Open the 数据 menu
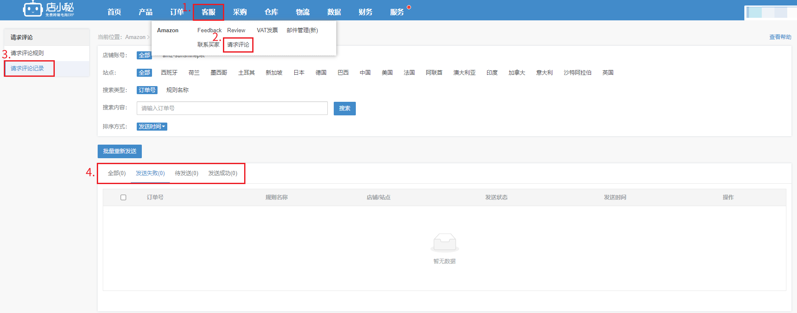This screenshot has height=313, width=797. [x=334, y=12]
